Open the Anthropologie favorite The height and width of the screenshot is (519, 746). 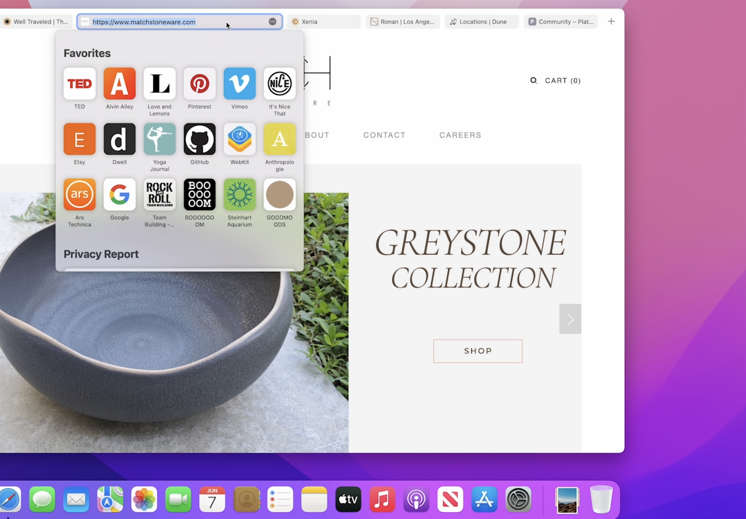point(280,139)
